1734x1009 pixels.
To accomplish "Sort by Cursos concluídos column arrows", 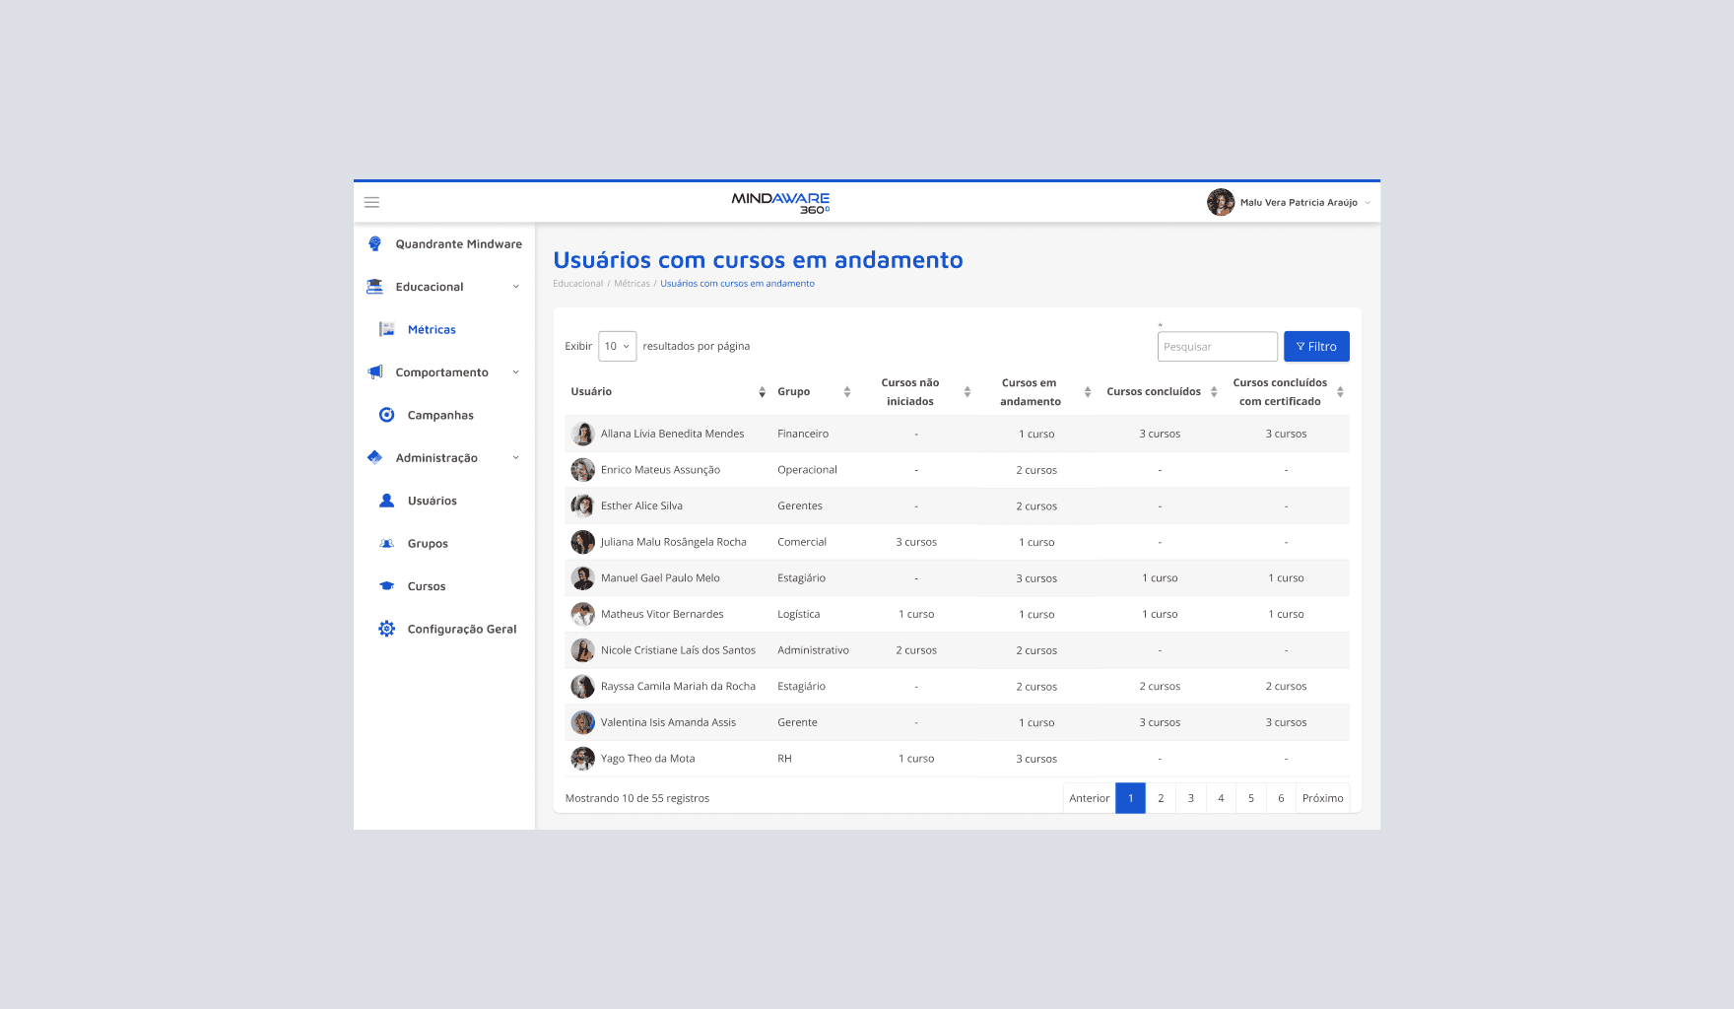I will pos(1214,392).
